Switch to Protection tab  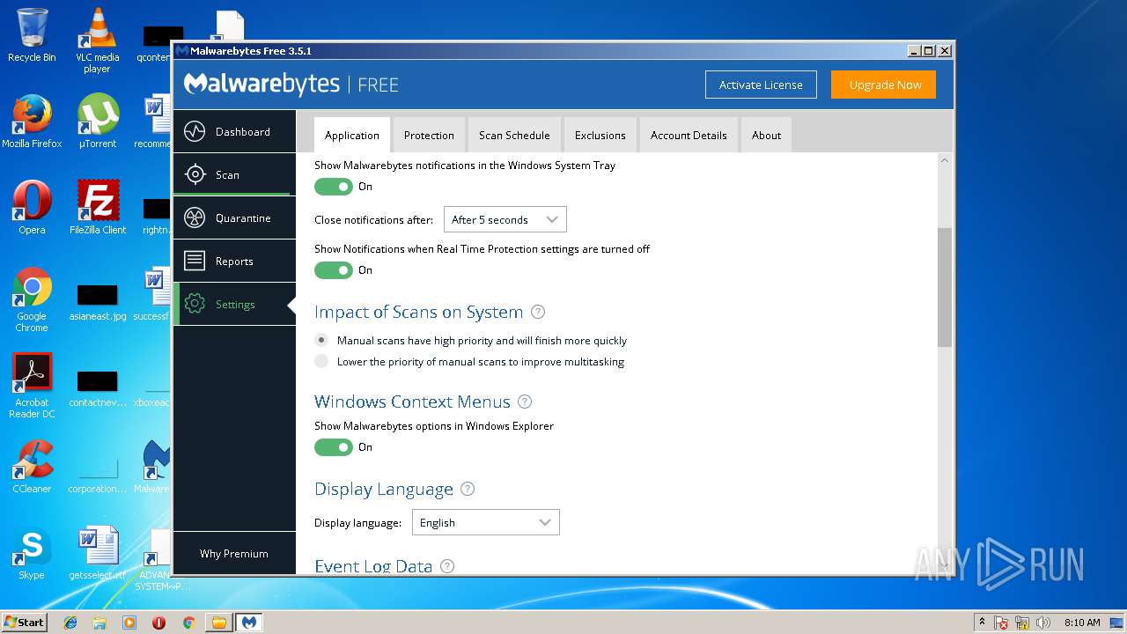pos(429,135)
